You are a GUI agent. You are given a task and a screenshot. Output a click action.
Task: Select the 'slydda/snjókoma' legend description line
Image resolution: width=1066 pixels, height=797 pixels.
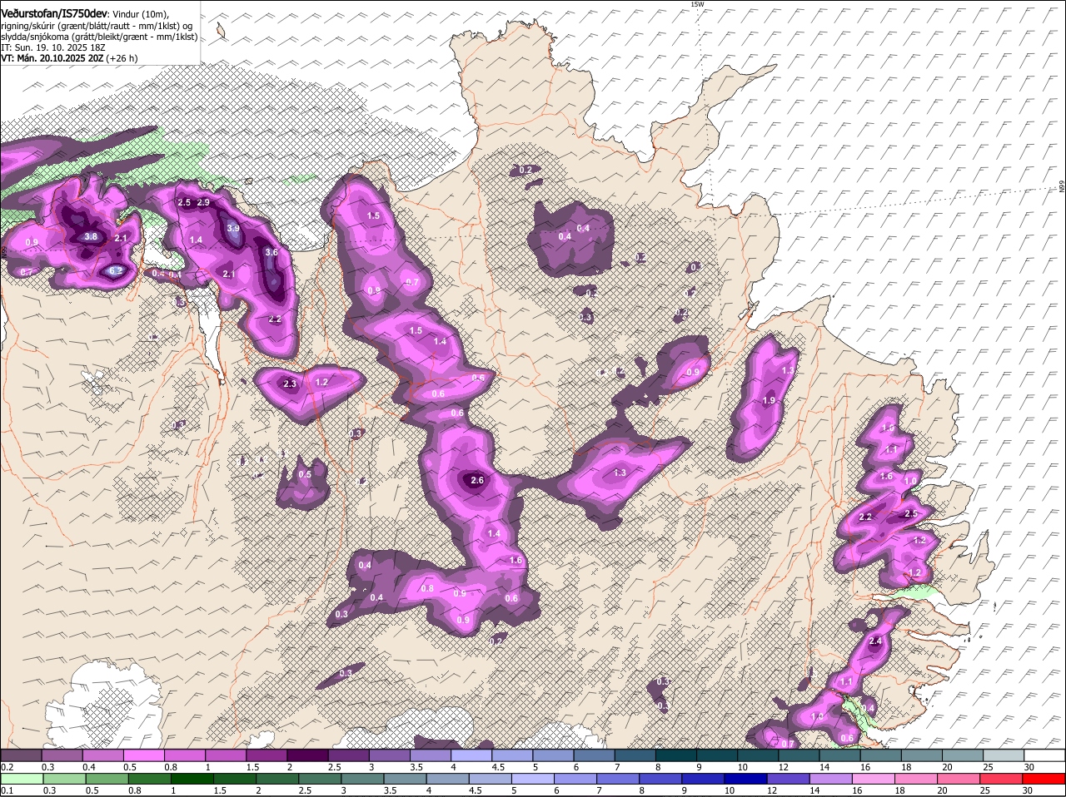point(99,37)
